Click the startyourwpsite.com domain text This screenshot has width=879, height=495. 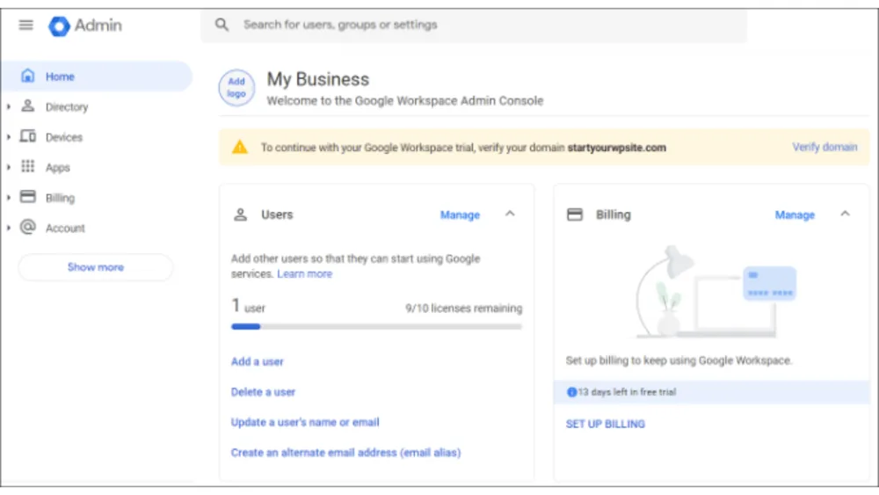pyautogui.click(x=617, y=148)
